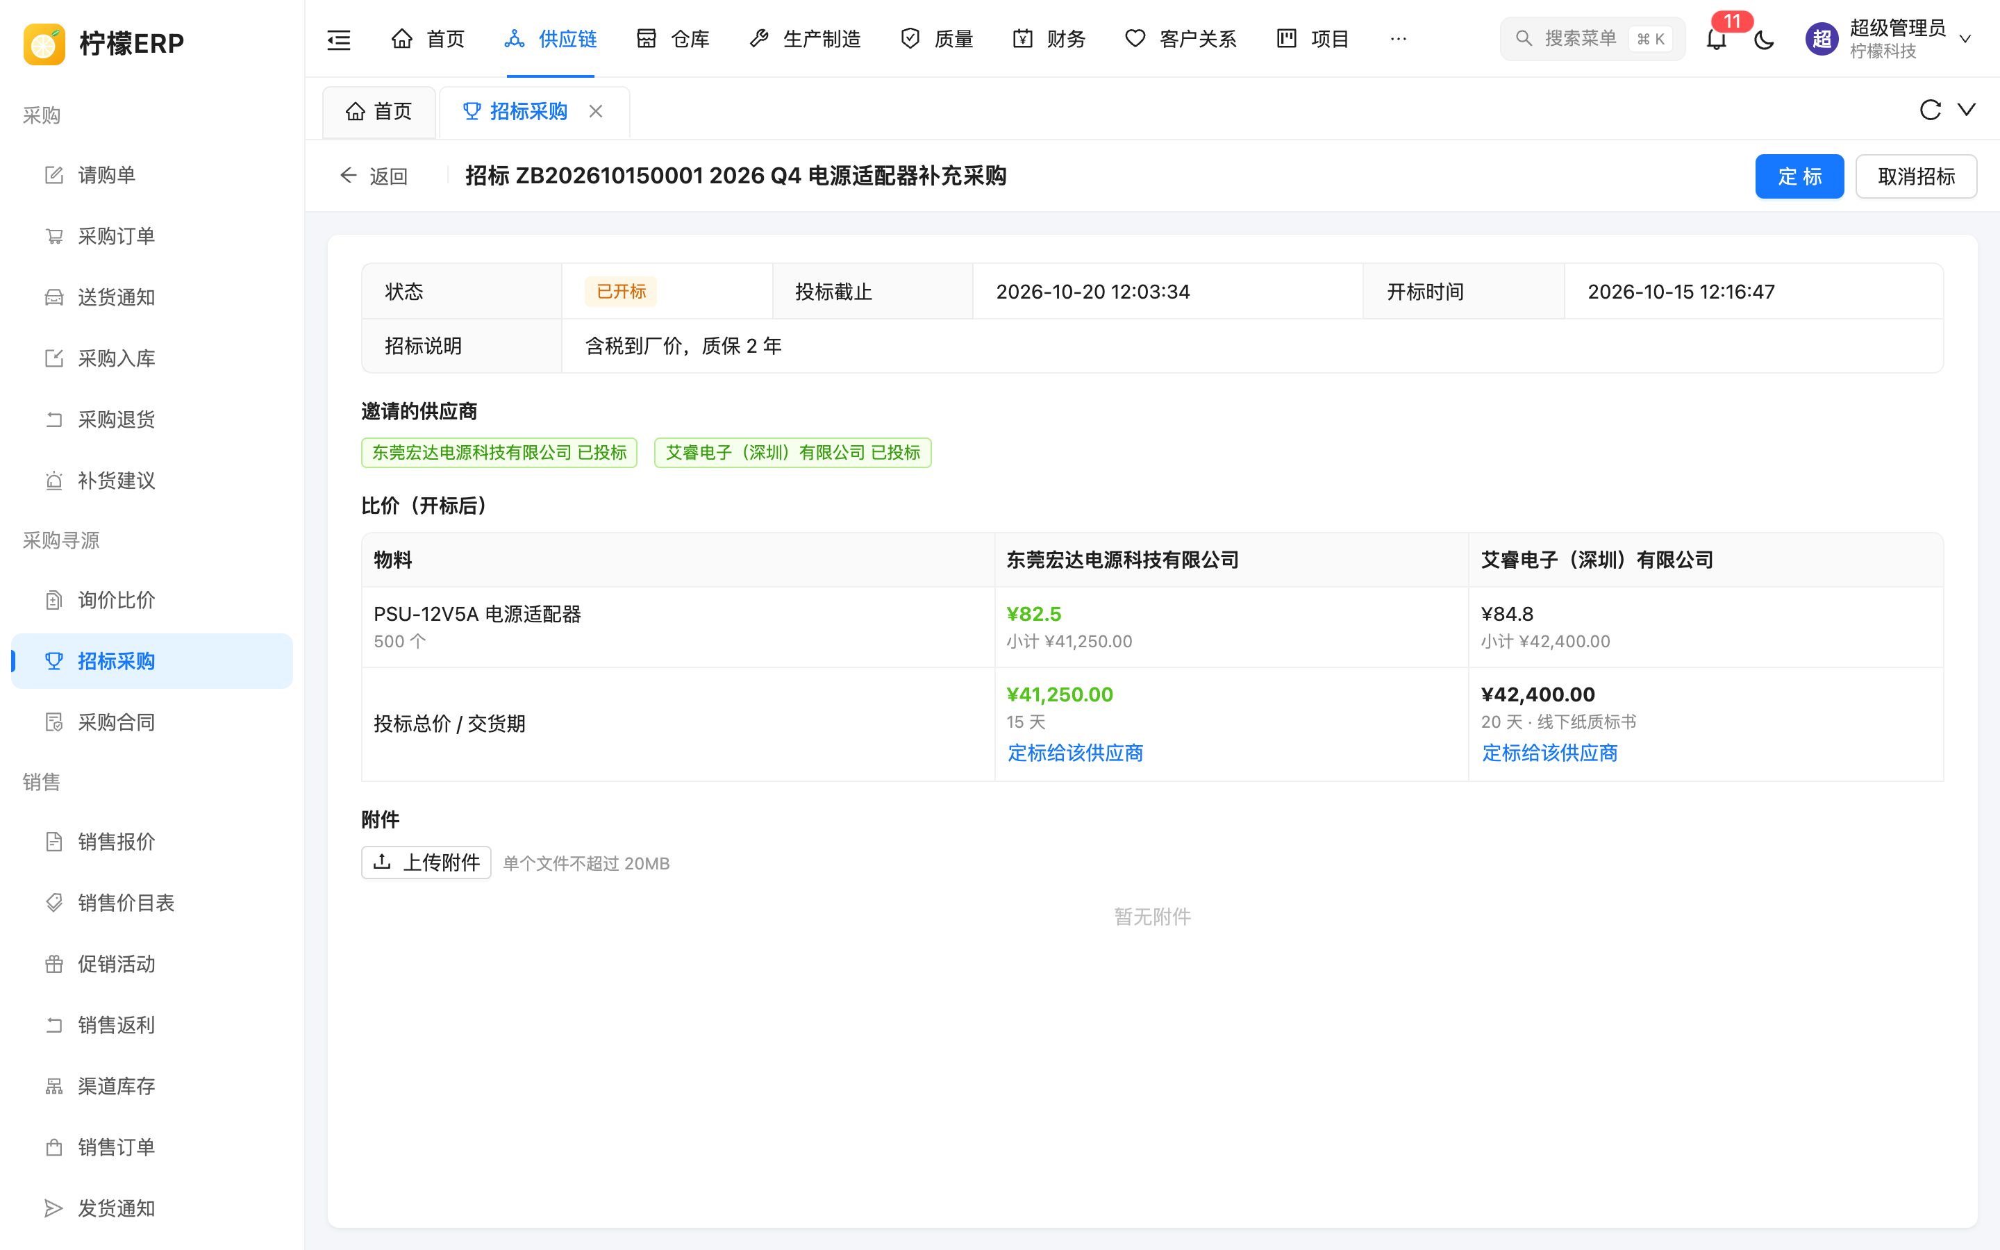Click the 柠檬ERP logo

click(x=104, y=43)
